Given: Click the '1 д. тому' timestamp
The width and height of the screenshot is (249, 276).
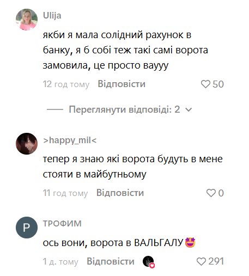Looking at the screenshot, I should tap(60, 262).
